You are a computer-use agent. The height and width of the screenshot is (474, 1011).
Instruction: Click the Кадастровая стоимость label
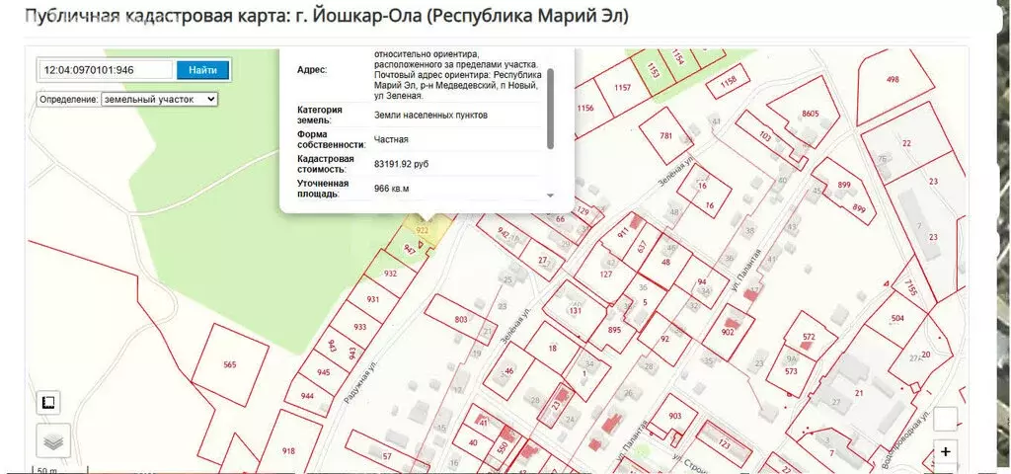[326, 165]
